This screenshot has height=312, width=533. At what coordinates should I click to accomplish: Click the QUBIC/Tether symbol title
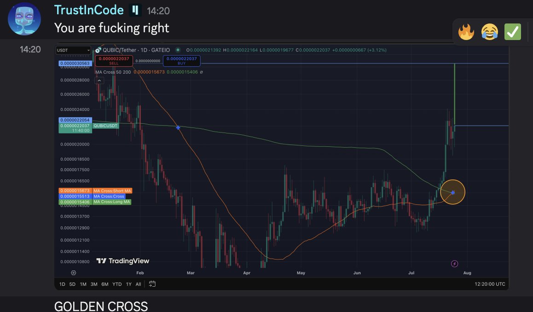[136, 50]
